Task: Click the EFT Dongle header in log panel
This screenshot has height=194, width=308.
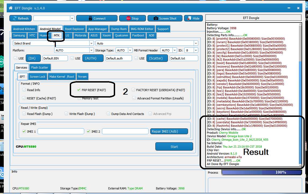Action: pos(253,18)
